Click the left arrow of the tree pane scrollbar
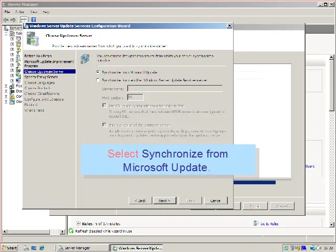This screenshot has width=336, height=252. (4, 232)
